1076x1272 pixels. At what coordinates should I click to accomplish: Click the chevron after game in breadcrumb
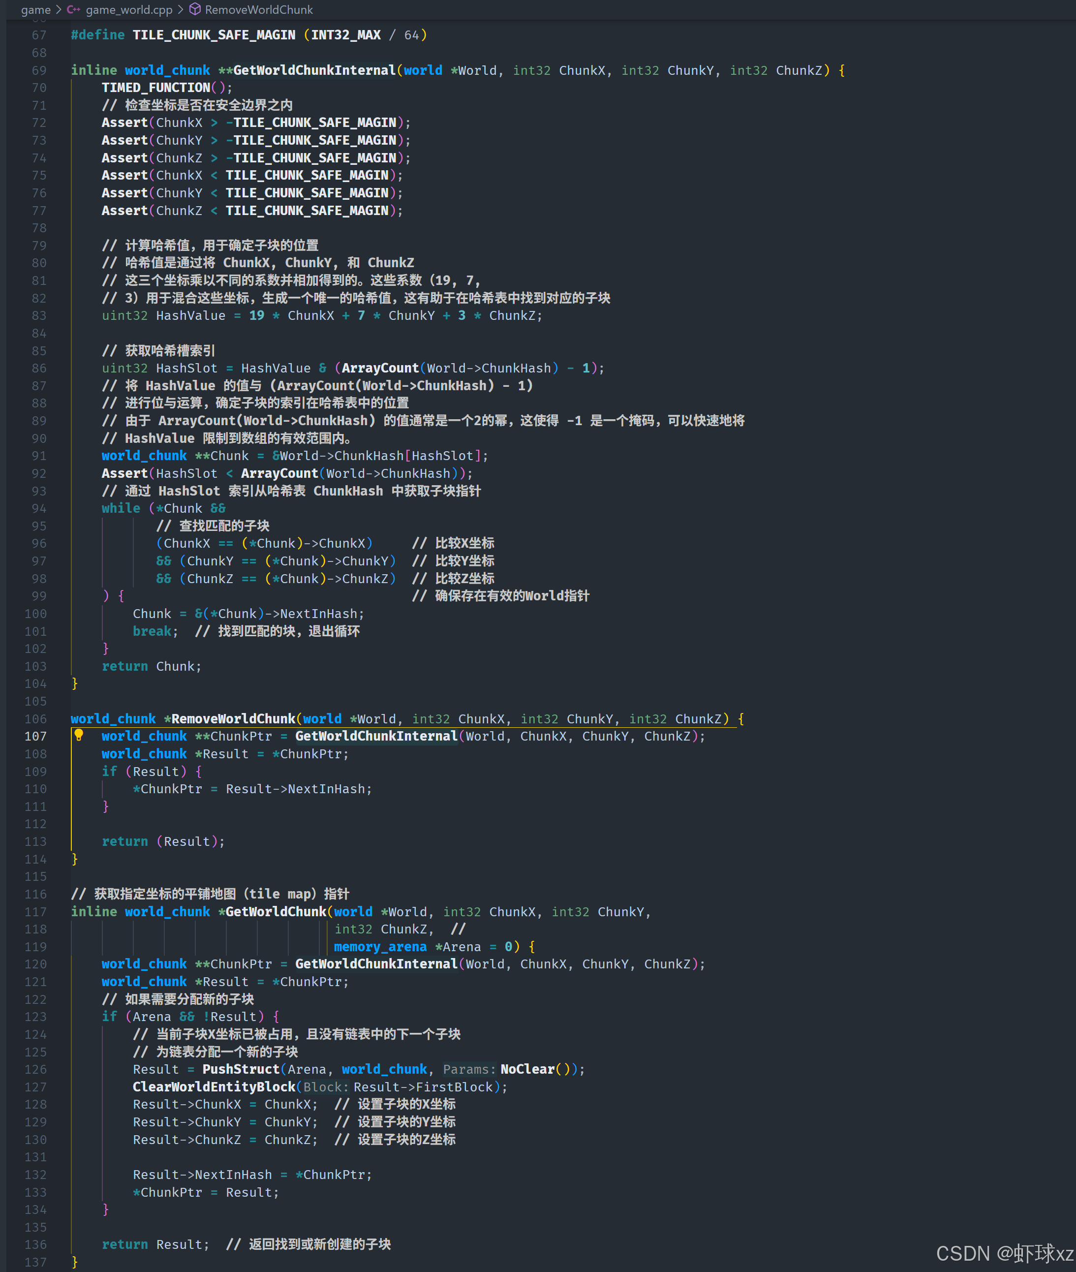coord(59,10)
